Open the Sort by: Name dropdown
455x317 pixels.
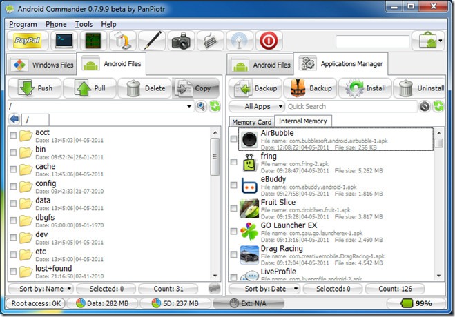(41, 289)
